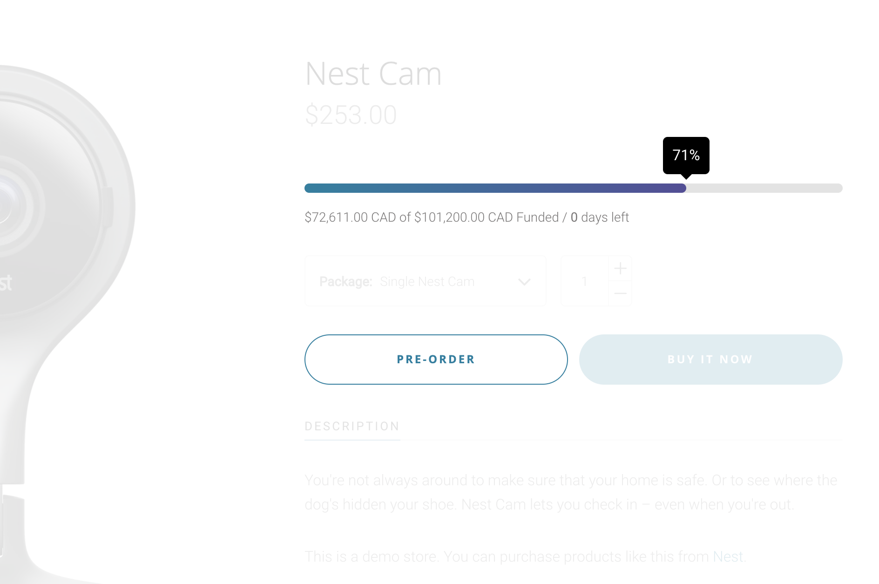Click the 0 days left text

(x=600, y=217)
